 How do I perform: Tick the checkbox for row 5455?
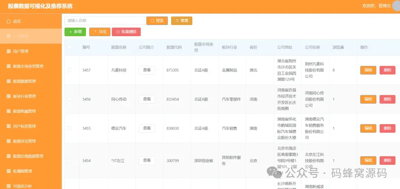coord(70,128)
